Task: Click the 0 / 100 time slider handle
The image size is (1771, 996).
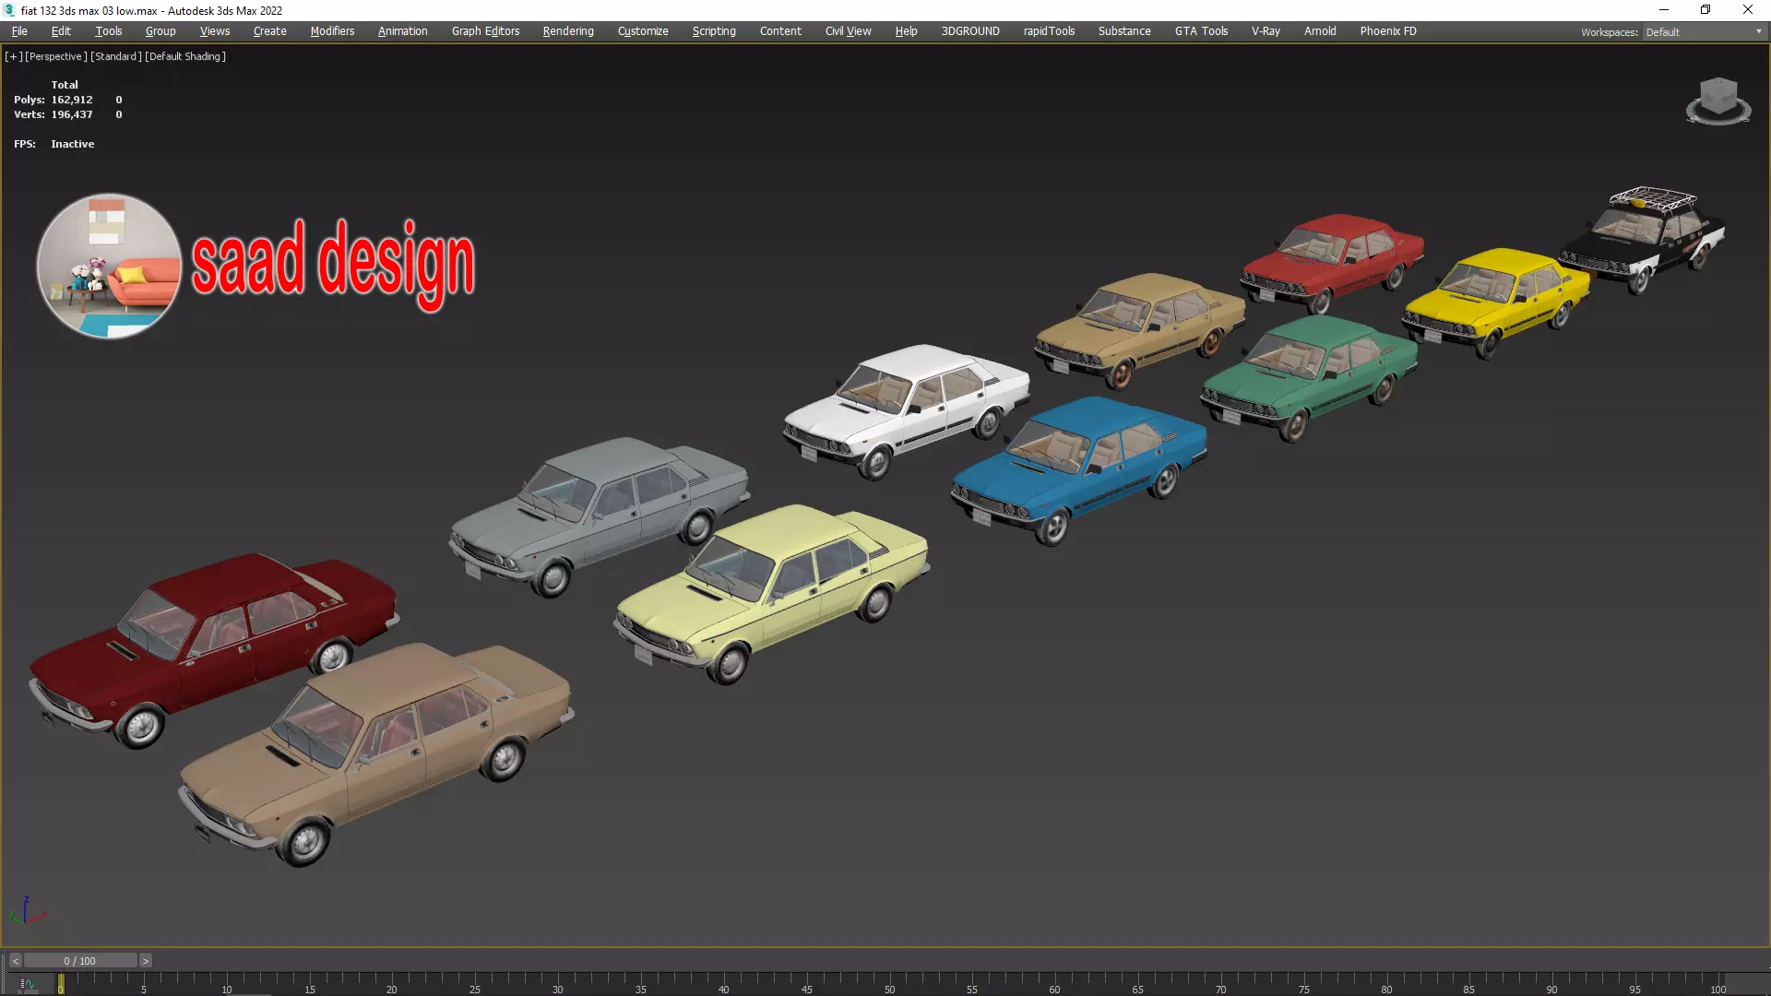Action: 80,960
